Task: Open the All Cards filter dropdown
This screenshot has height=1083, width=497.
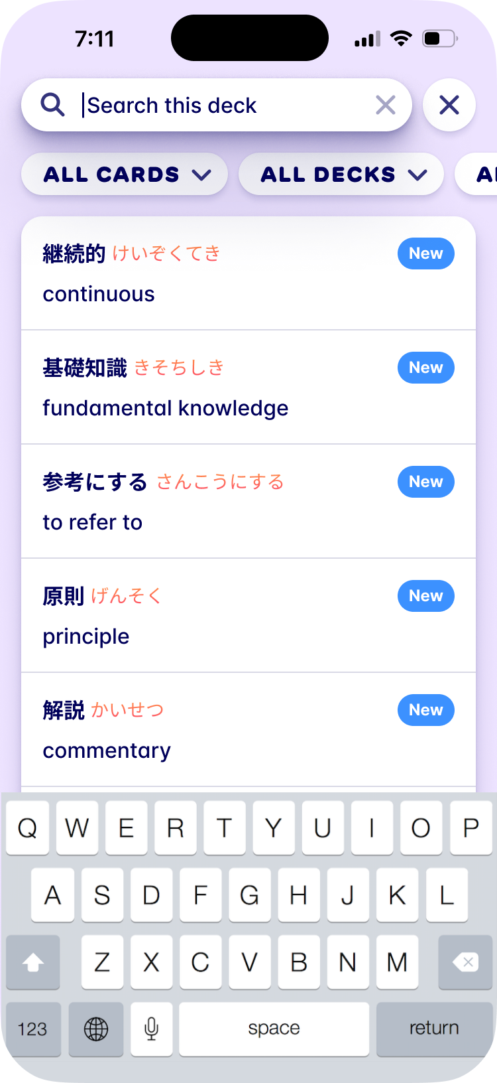Action: point(125,175)
